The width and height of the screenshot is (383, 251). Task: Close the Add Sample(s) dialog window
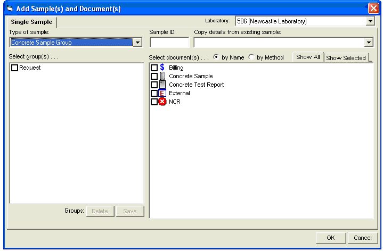[x=373, y=9]
